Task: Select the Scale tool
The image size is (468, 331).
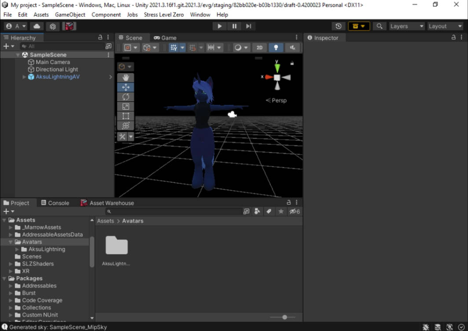Action: (x=125, y=107)
